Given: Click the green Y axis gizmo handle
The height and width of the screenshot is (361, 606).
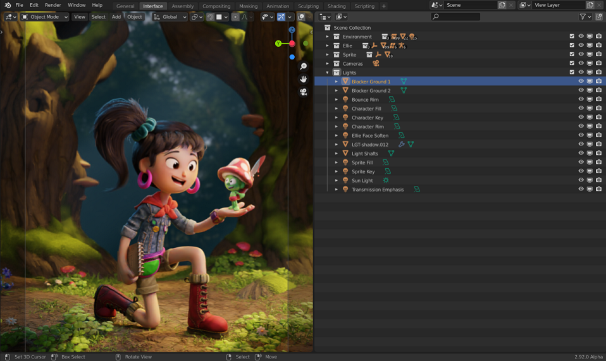Looking at the screenshot, I should coord(278,44).
